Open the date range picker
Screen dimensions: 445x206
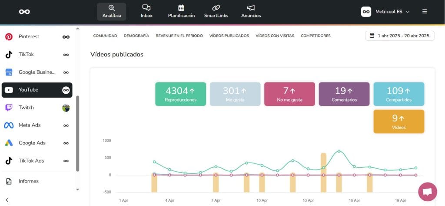[399, 36]
